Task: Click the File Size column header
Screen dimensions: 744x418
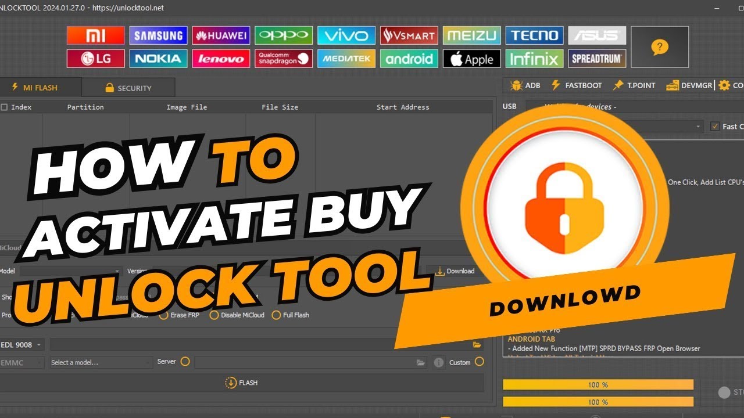Action: [x=280, y=107]
